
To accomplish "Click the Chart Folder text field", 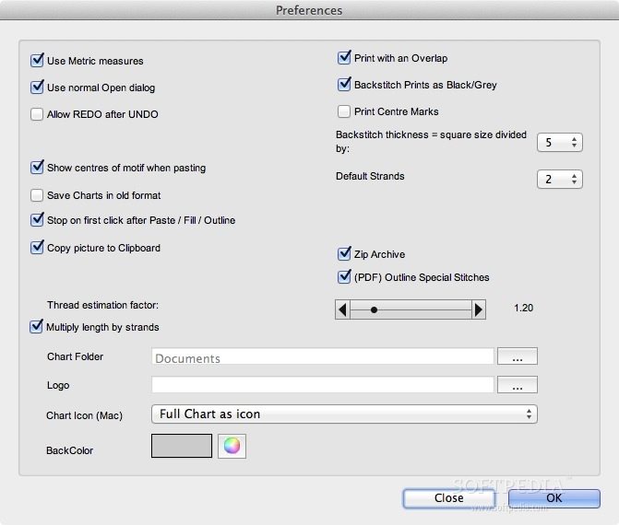I will 323,356.
